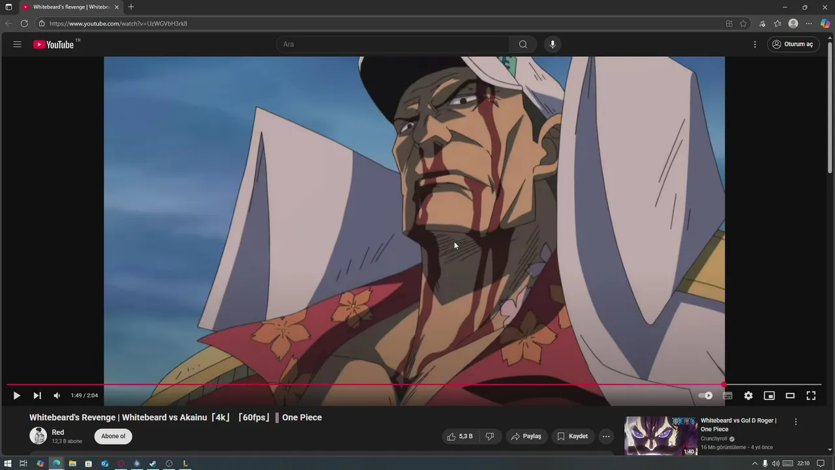Go to YouTube home via logo
The image size is (835, 470).
pos(53,44)
